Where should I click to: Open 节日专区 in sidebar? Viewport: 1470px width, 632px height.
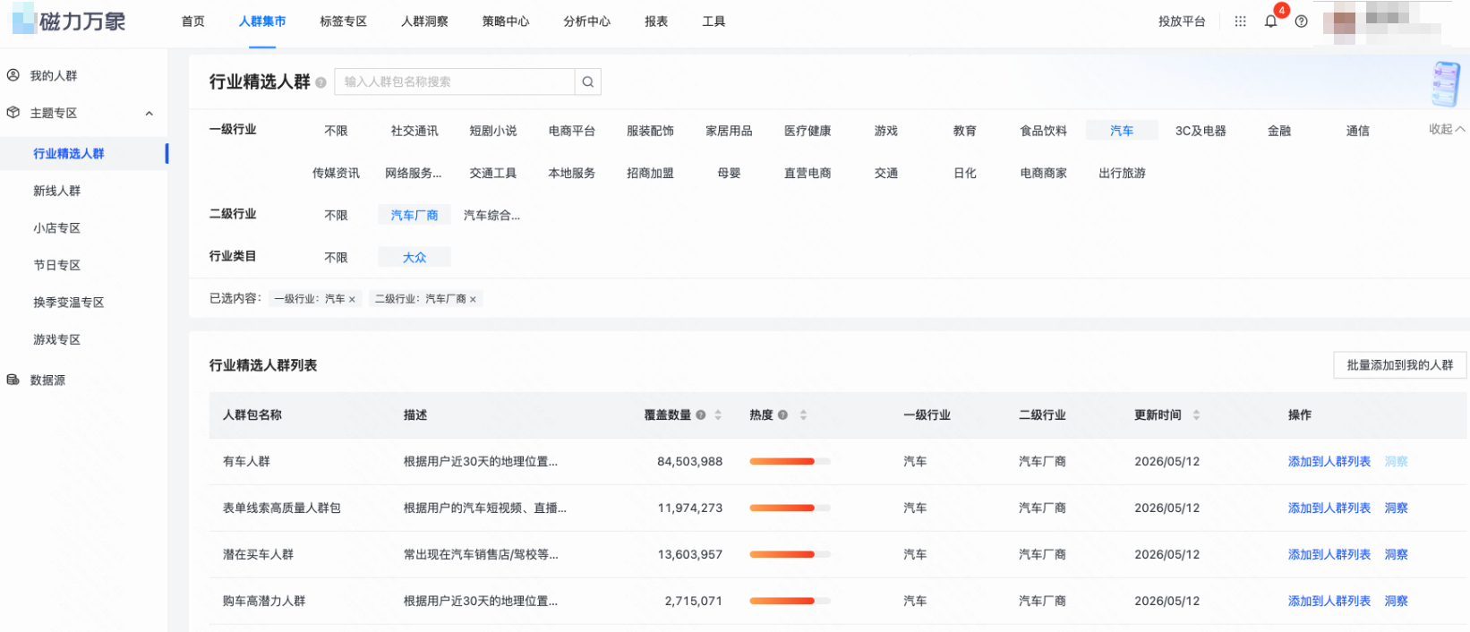tap(56, 265)
